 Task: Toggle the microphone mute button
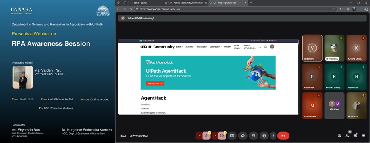click(x=206, y=136)
